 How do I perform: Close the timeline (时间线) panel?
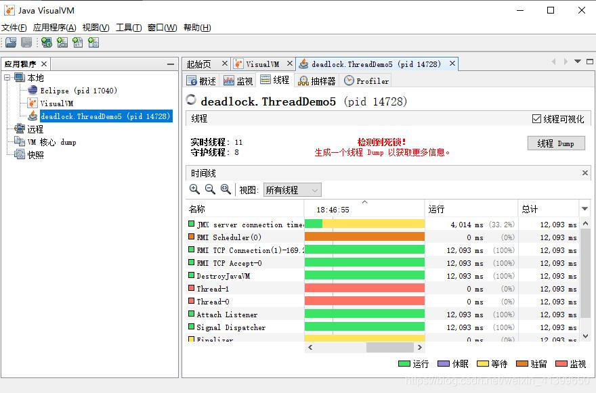(x=585, y=173)
